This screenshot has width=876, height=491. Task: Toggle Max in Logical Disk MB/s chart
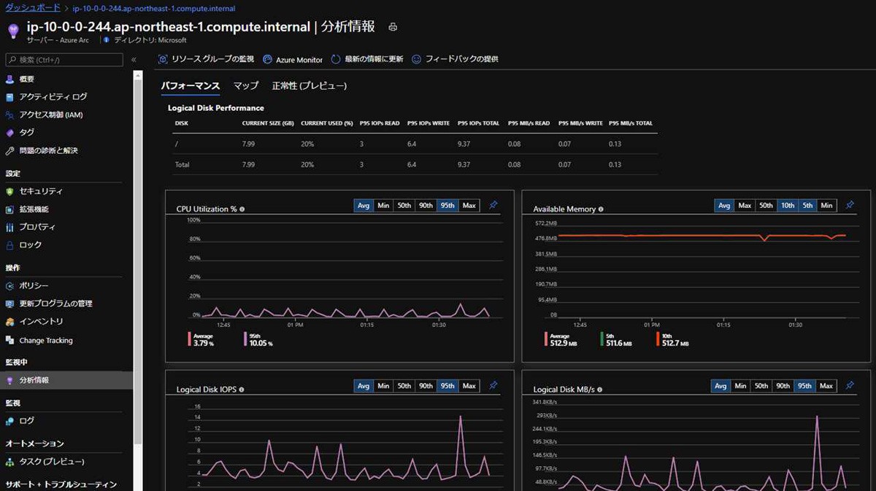pos(826,386)
